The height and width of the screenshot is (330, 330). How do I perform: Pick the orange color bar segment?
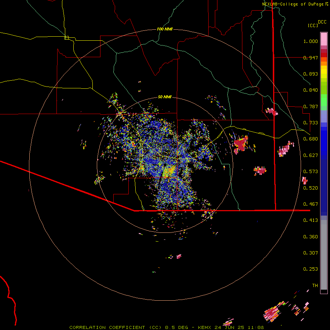(x=324, y=63)
